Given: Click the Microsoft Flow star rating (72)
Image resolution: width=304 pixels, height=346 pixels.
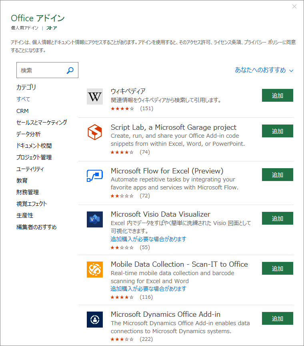Looking at the screenshot, I should point(122,196).
